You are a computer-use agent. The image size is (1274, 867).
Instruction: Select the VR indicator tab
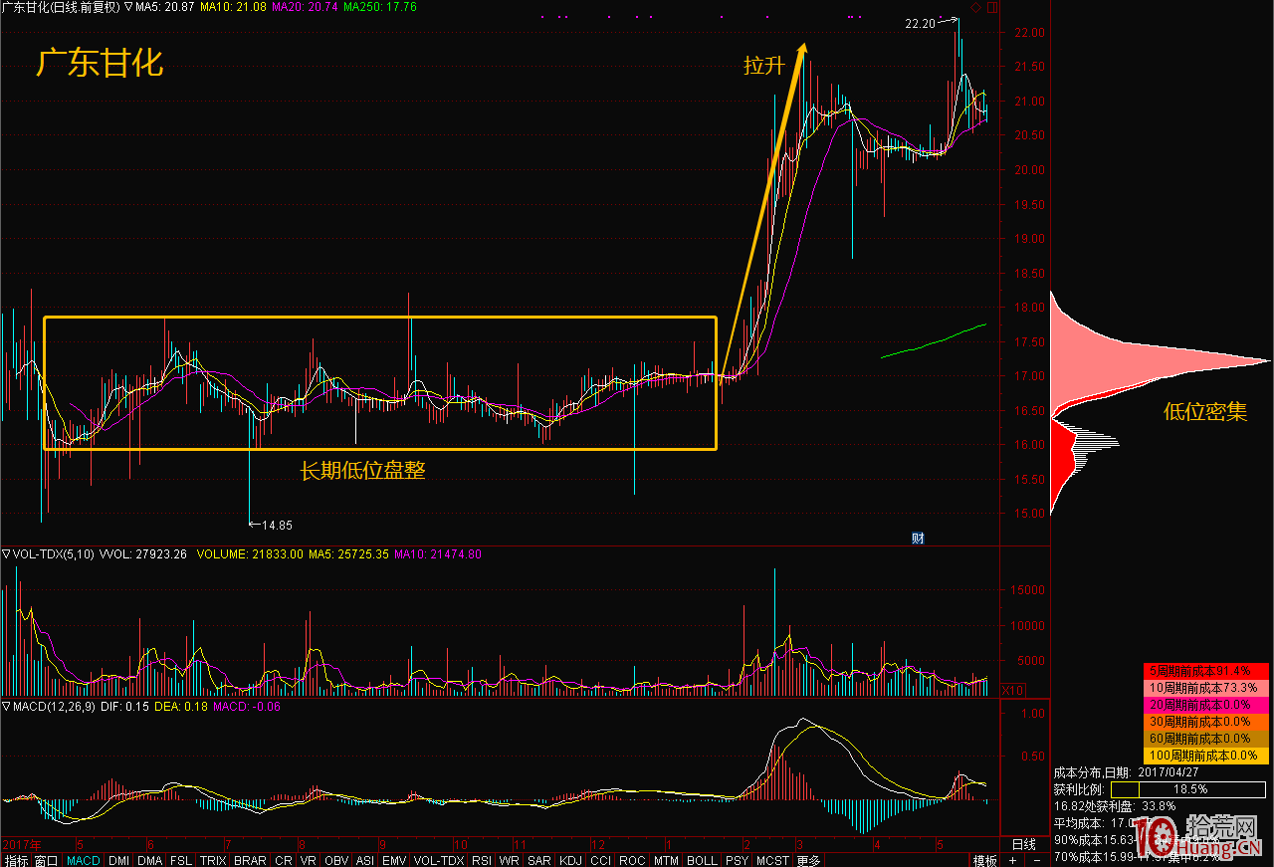[x=309, y=860]
